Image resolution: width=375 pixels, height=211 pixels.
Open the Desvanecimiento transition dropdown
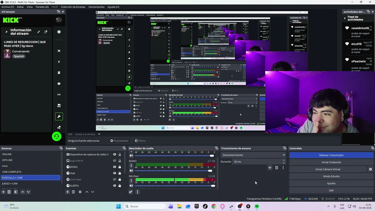pyautogui.click(x=253, y=155)
